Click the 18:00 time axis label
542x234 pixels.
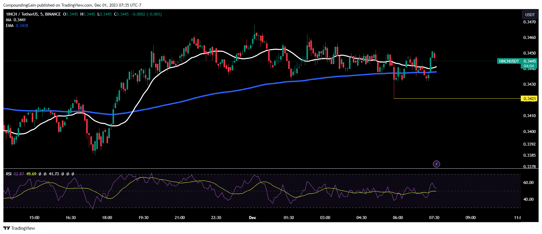[x=107, y=218]
